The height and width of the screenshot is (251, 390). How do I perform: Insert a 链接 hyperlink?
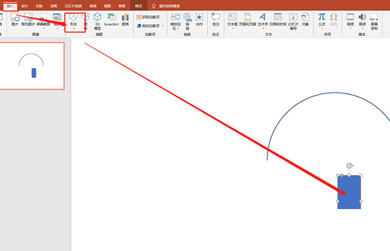click(188, 22)
